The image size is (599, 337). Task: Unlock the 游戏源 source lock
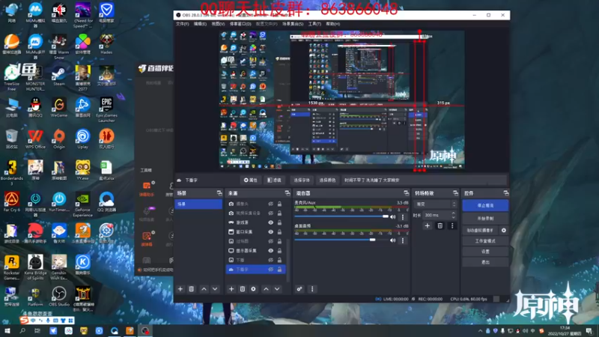tap(279, 222)
